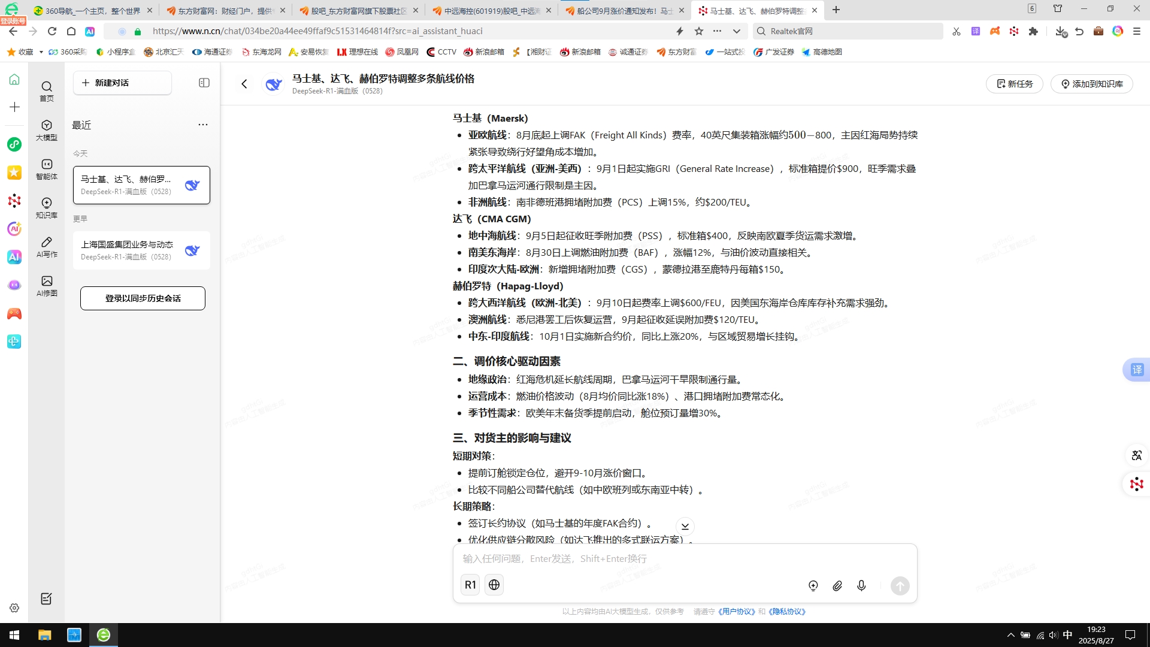1150x647 pixels.
Task: Click the 新任务 button
Action: pyautogui.click(x=1014, y=84)
